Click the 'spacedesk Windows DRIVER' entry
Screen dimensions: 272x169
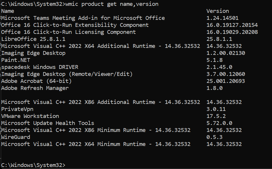[40, 67]
